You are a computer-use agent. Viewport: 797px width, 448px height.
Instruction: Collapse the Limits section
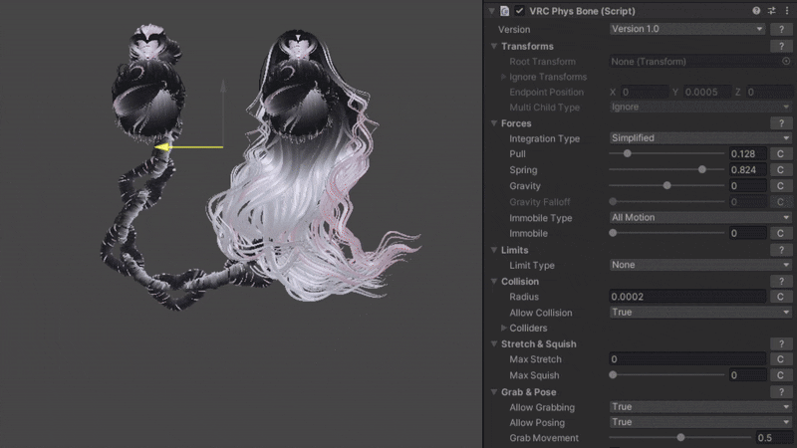point(495,250)
